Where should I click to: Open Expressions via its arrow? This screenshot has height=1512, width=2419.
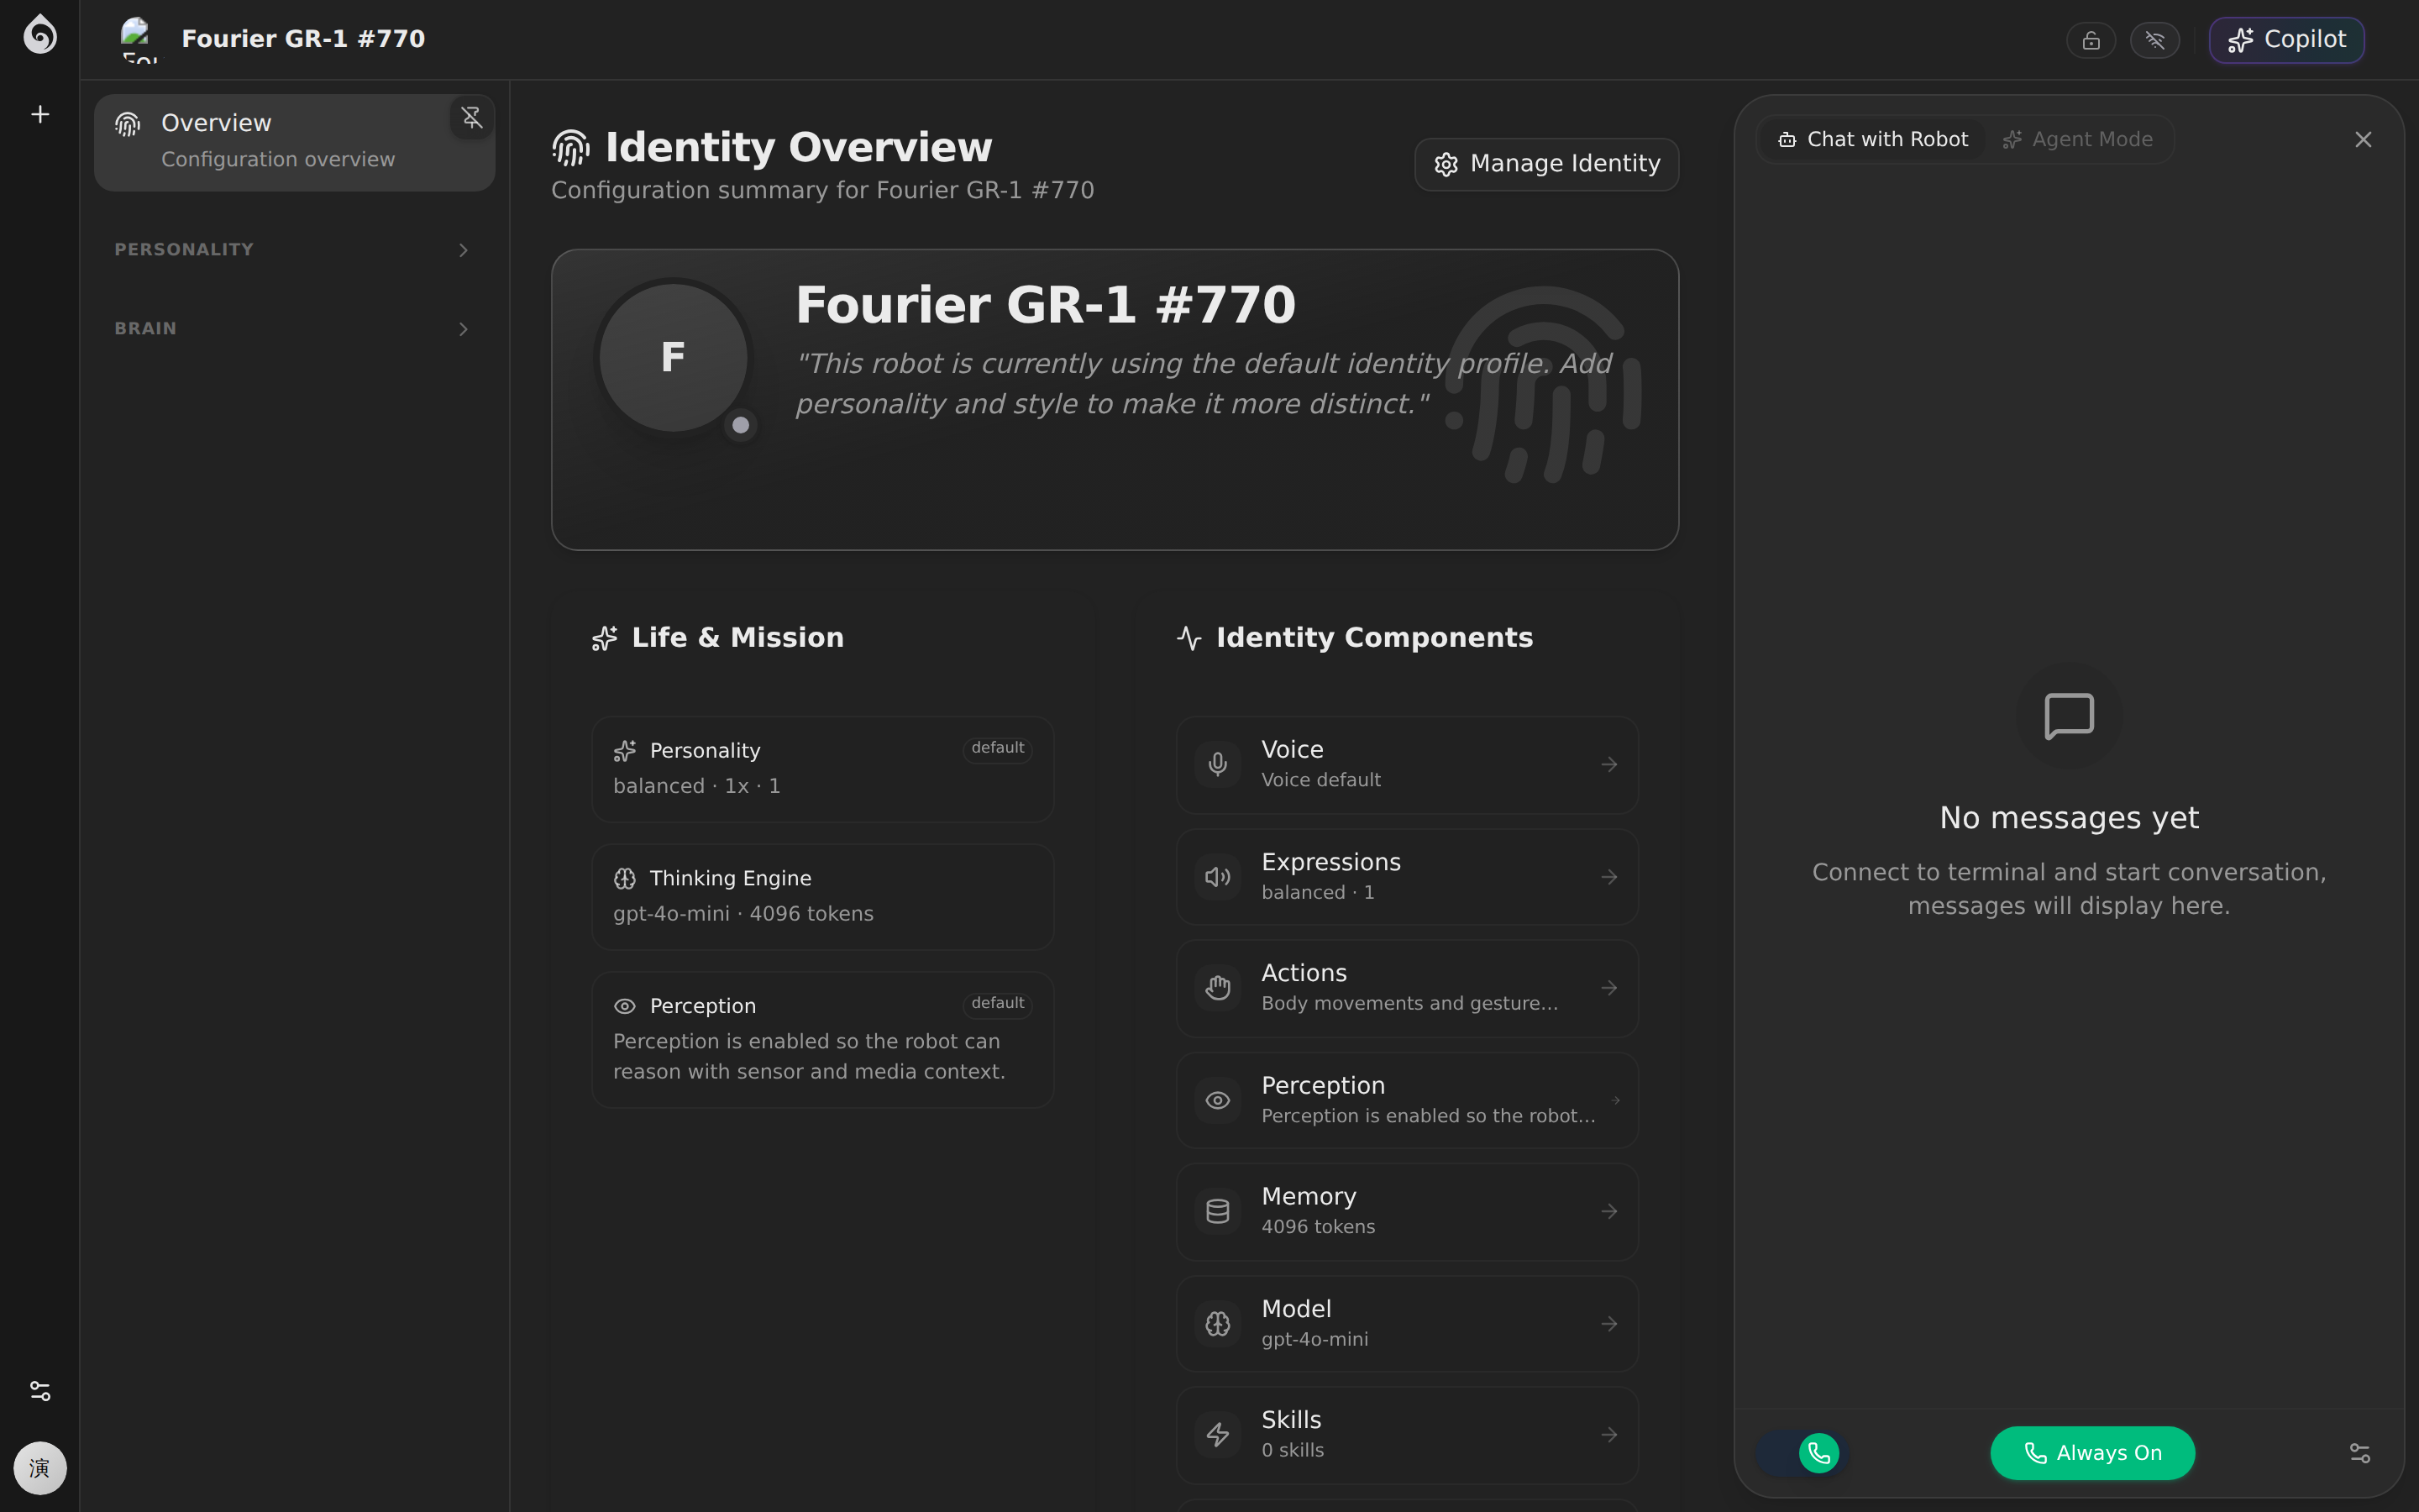click(1609, 877)
